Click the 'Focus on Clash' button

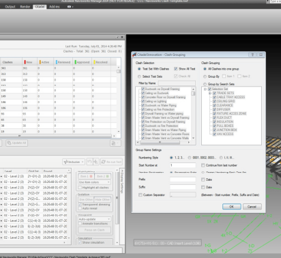(95, 230)
